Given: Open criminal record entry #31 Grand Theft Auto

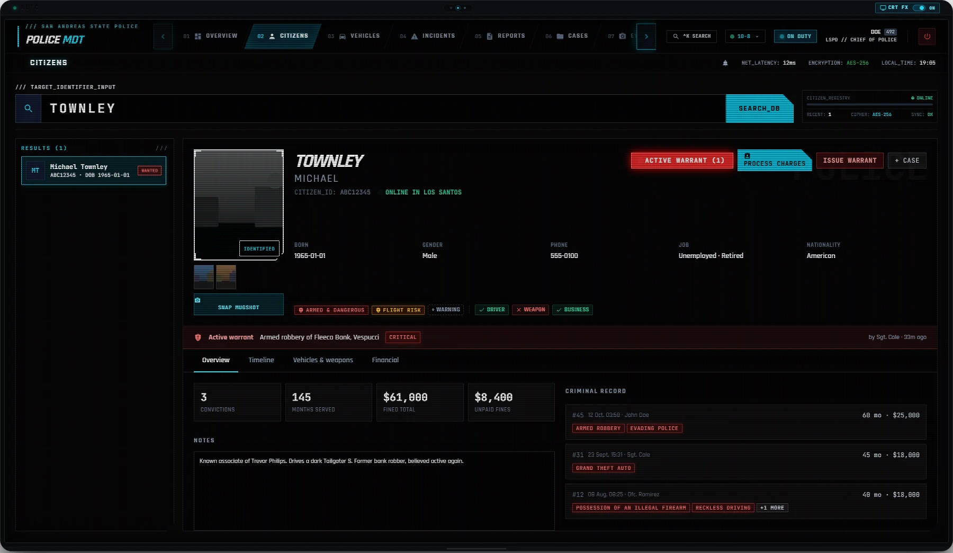Looking at the screenshot, I should coord(745,462).
